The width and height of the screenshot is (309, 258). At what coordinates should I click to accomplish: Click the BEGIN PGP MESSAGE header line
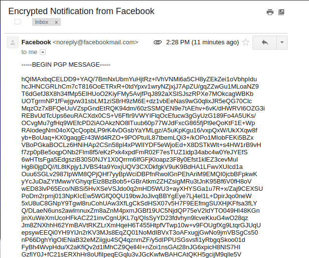pos(66,64)
